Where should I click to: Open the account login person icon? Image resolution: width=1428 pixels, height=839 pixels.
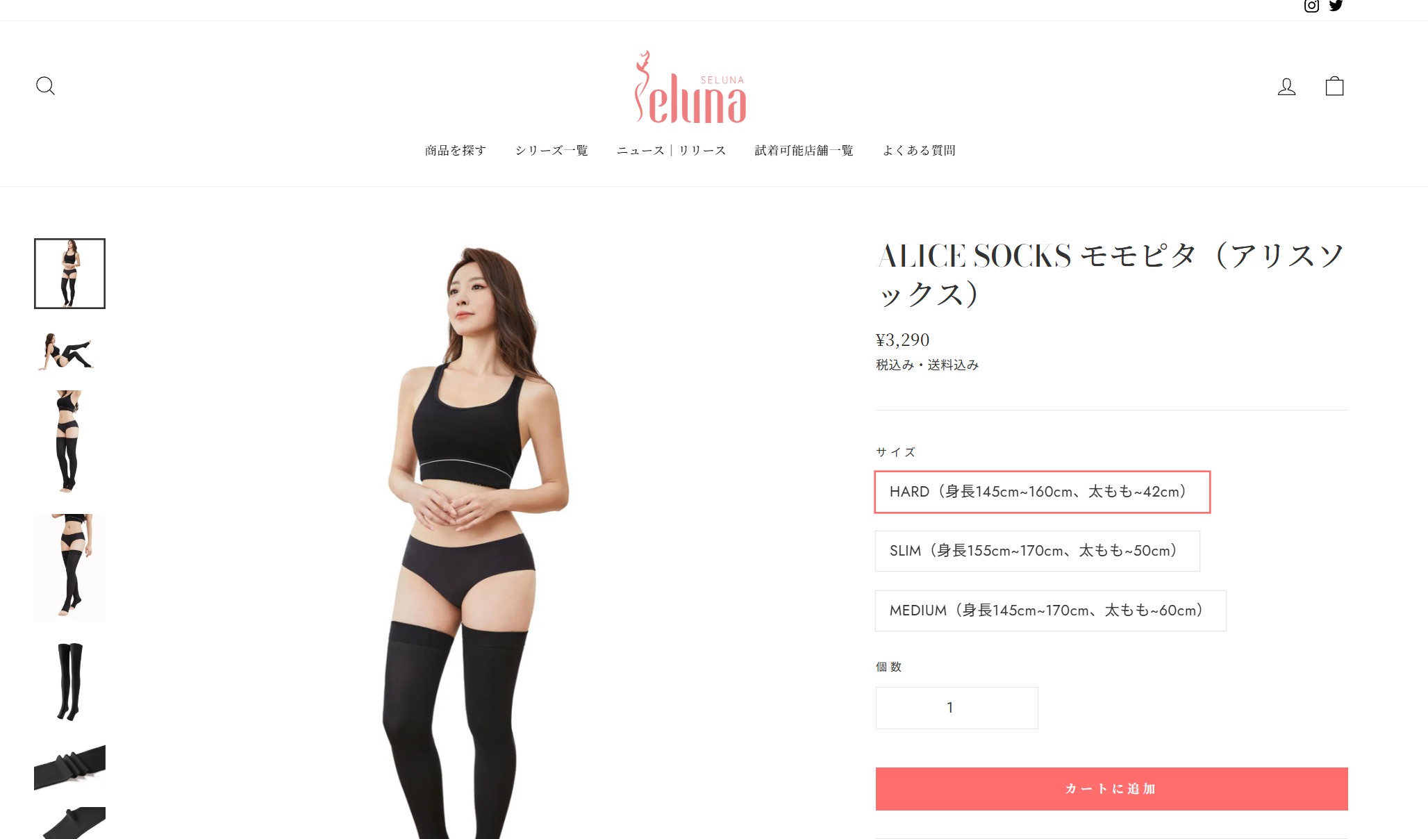click(x=1286, y=86)
